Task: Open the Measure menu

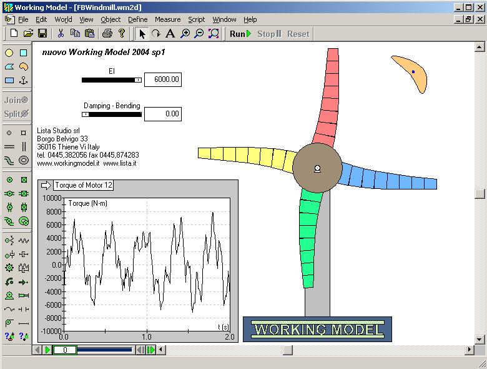Action: [168, 19]
